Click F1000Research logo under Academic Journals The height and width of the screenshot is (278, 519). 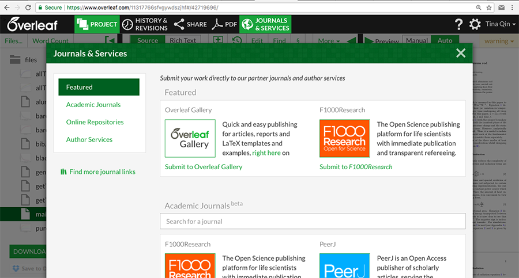(190, 266)
